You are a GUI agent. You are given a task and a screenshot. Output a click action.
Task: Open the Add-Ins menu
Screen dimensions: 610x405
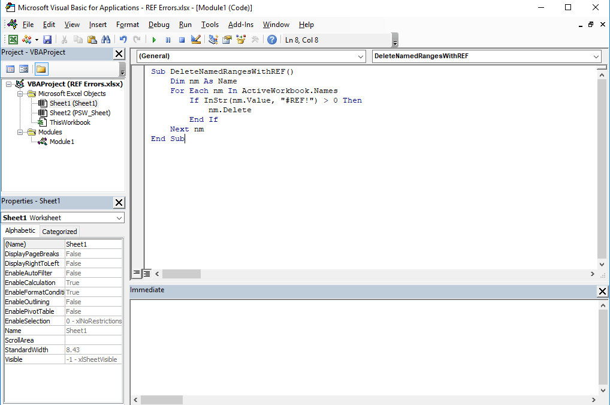[240, 25]
